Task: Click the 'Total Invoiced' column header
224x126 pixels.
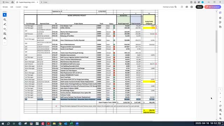Action: tap(136, 23)
